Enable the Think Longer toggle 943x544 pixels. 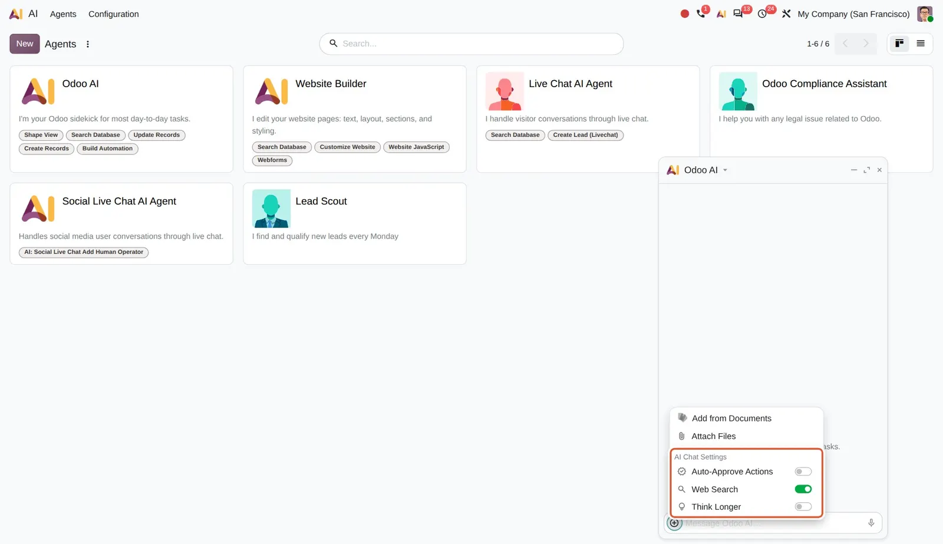click(x=803, y=507)
